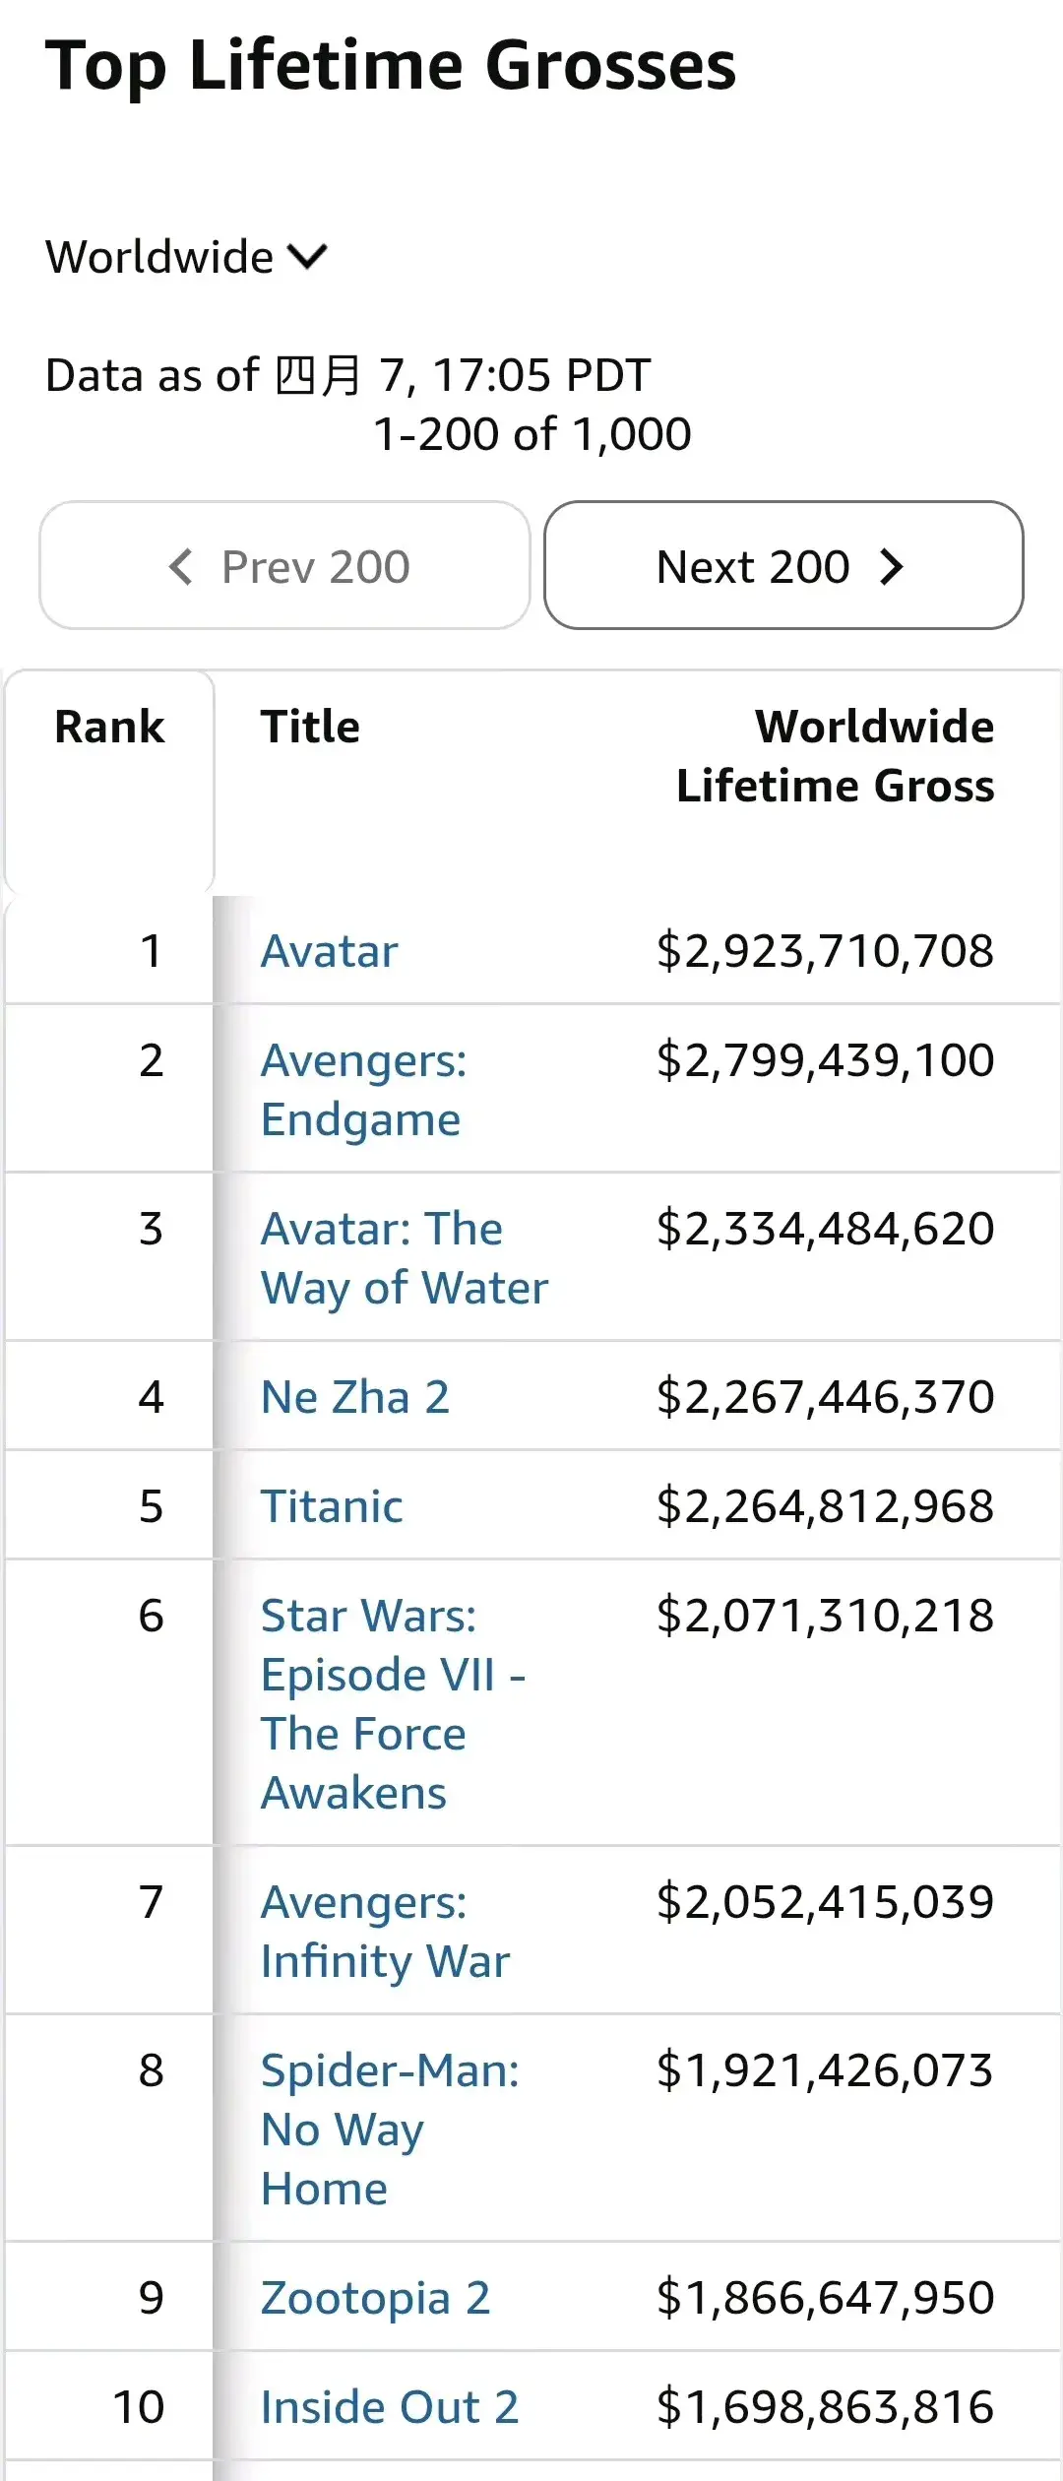Open Spider-Man: No Way Home link
Viewport: 1063px width, 2481px height.
click(x=389, y=2130)
